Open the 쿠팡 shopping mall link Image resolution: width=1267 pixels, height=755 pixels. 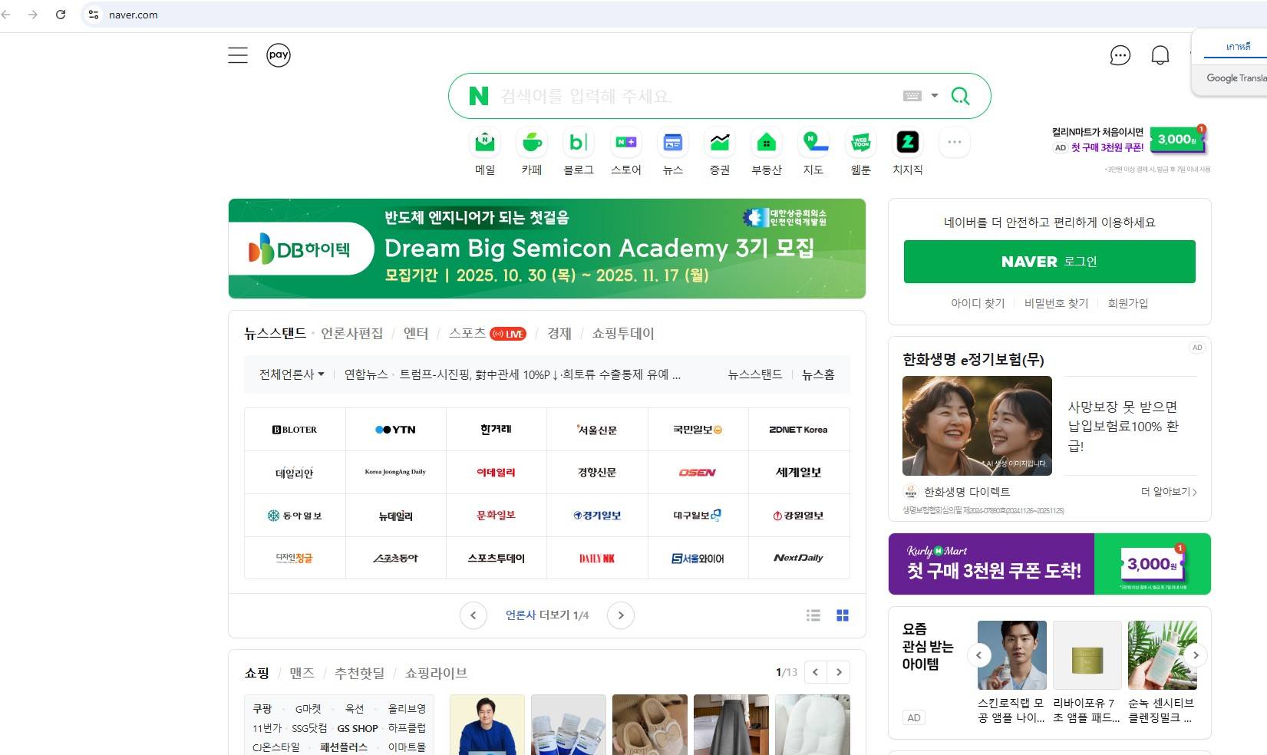point(262,709)
